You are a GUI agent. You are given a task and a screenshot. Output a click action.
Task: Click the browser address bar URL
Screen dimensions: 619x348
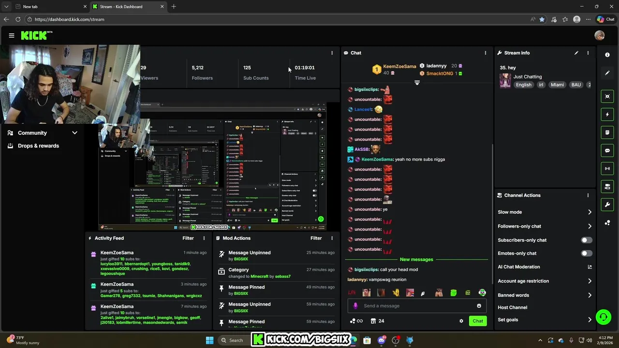coord(69,19)
